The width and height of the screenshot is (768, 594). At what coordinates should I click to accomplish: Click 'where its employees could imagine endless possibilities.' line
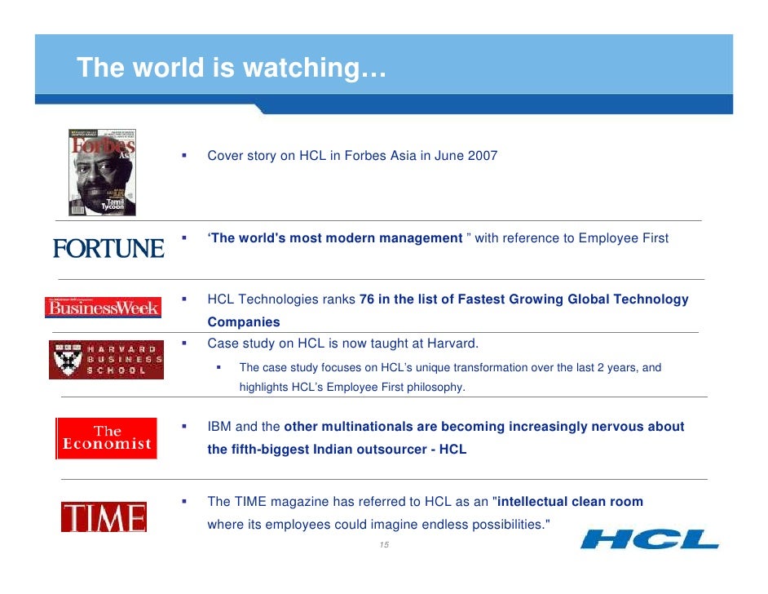pyautogui.click(x=378, y=525)
